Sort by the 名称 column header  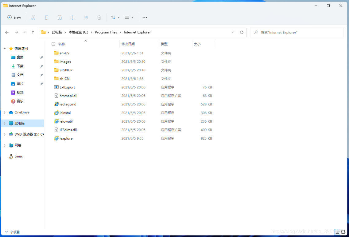coord(62,44)
